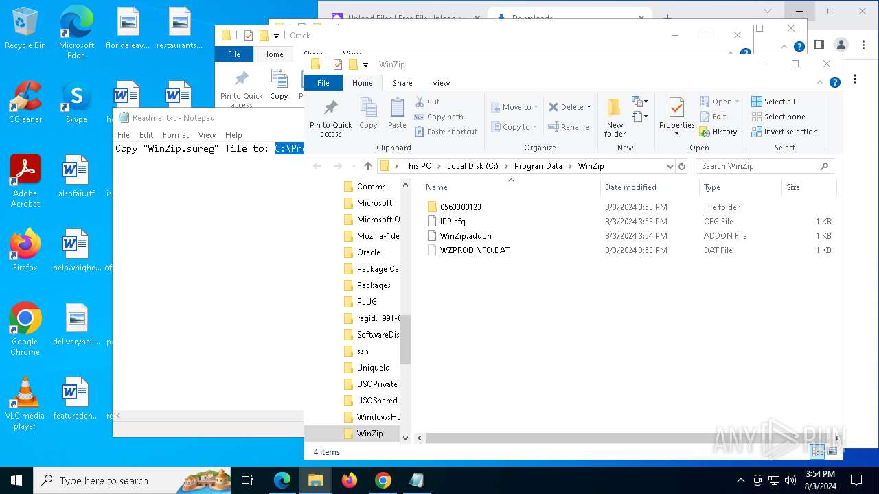Collapse the WinZip ribbon chevron

click(x=821, y=82)
